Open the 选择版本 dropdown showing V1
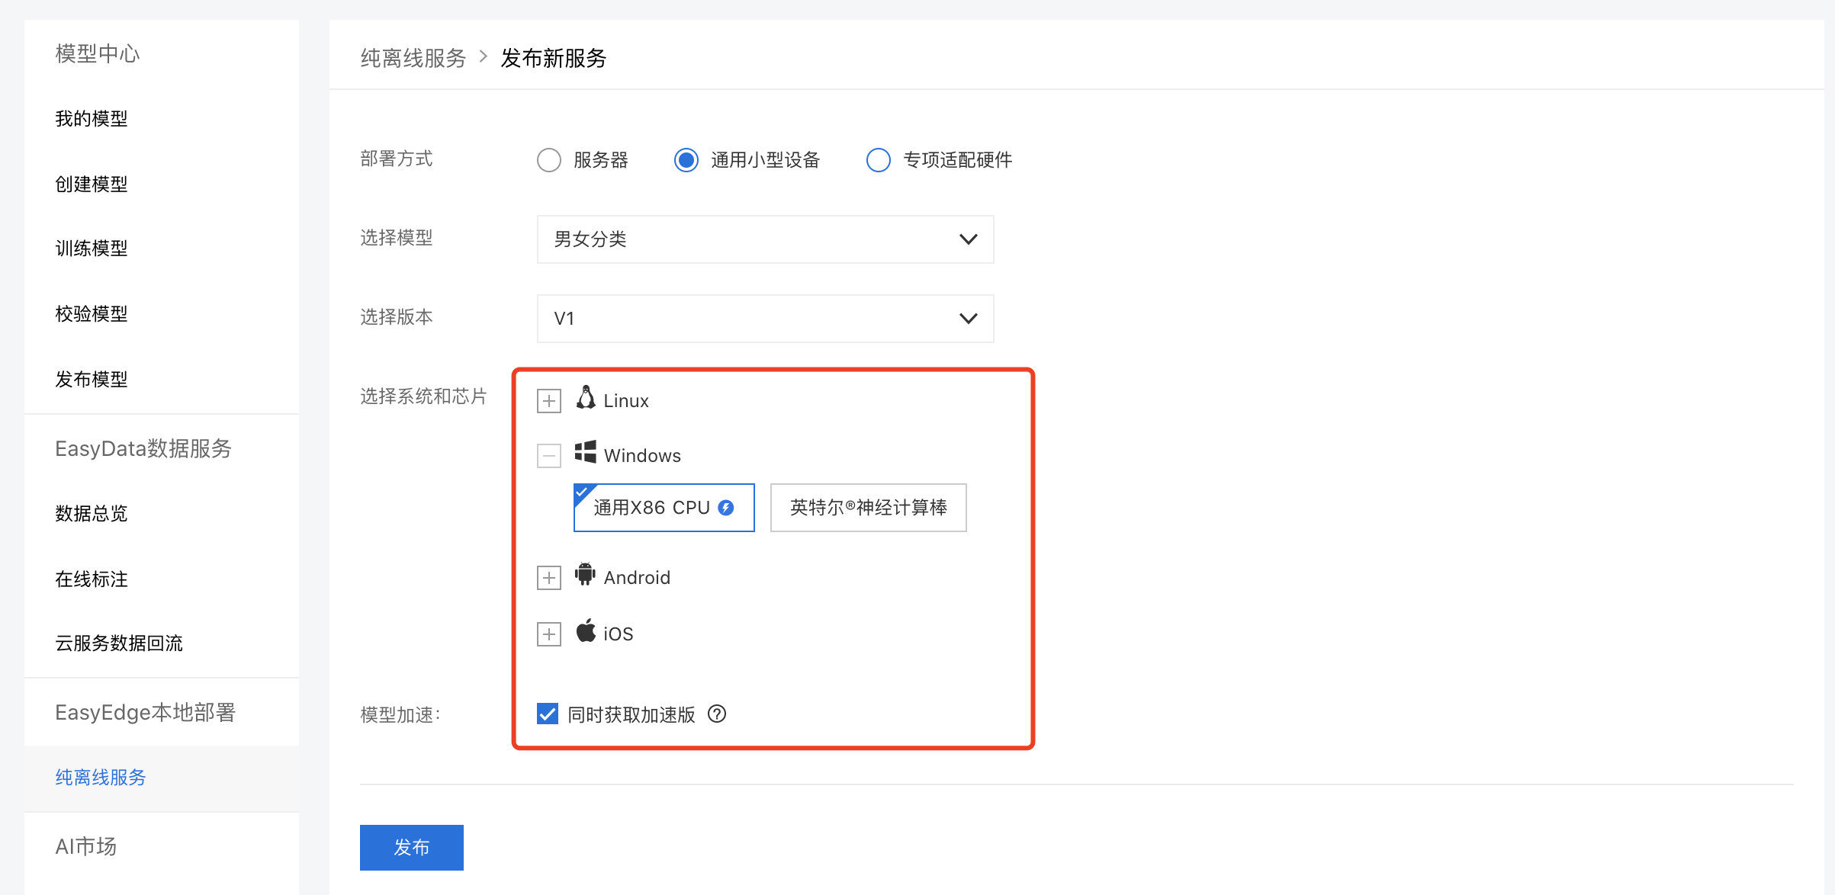The image size is (1835, 895). tap(766, 319)
